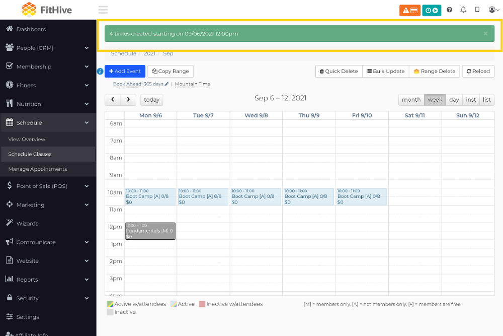Click the Fitness icon in the sidebar
Viewport: 503px width, 336px height.
pos(9,85)
